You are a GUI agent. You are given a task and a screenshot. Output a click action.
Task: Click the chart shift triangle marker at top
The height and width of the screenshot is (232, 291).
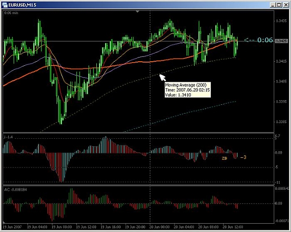click(137, 12)
